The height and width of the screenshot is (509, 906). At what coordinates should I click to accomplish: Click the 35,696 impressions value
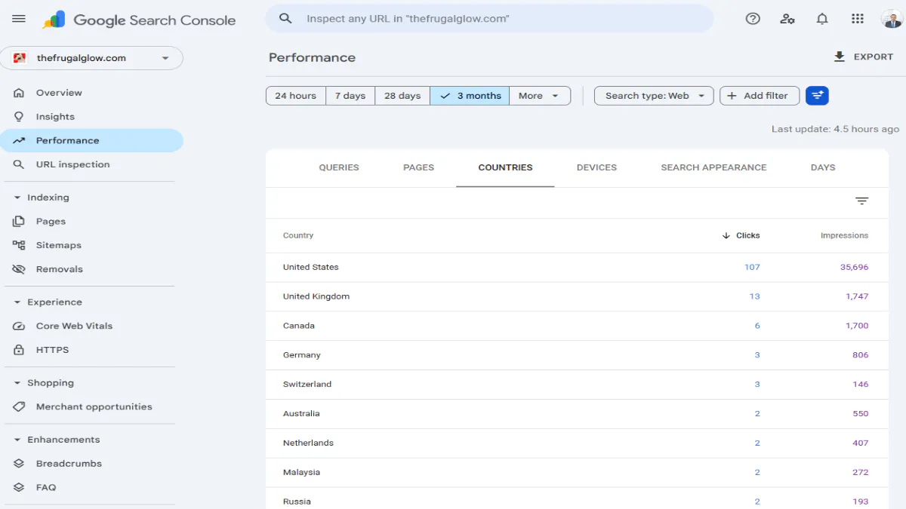tap(854, 267)
